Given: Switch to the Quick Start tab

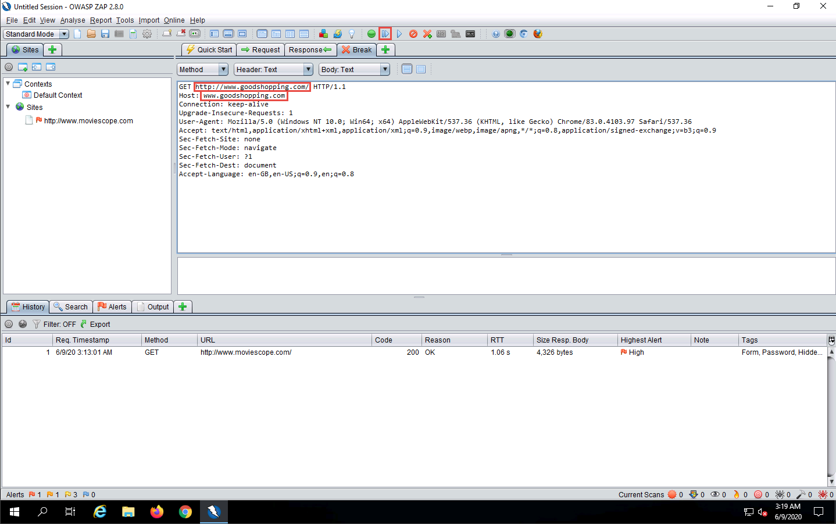Looking at the screenshot, I should [209, 49].
